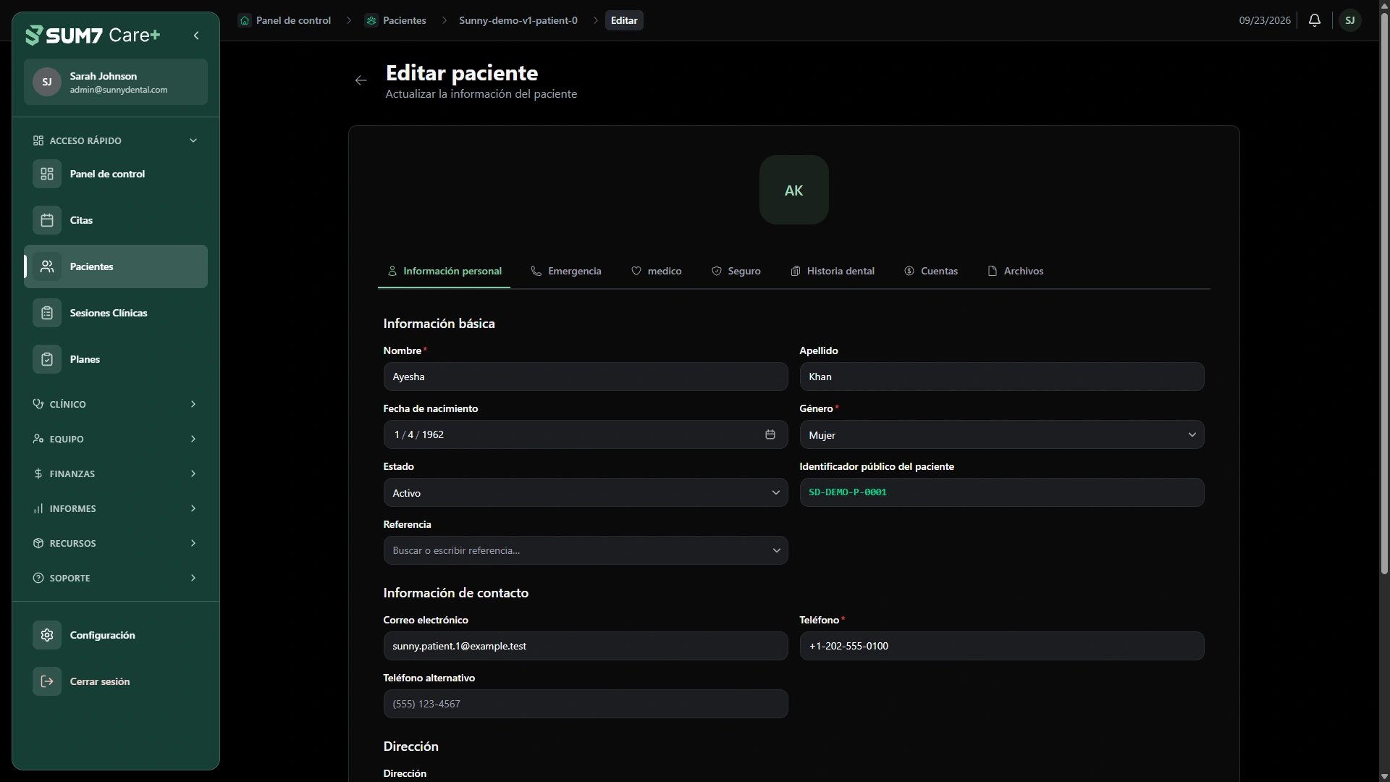1390x782 pixels.
Task: Open calendar picker in Fecha de nacimiento
Action: click(x=770, y=434)
